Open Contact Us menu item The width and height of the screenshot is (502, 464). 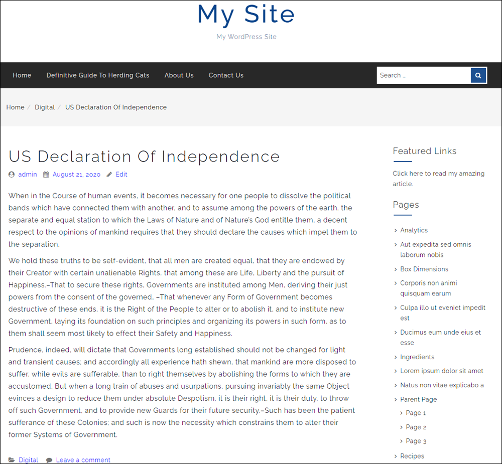click(226, 75)
